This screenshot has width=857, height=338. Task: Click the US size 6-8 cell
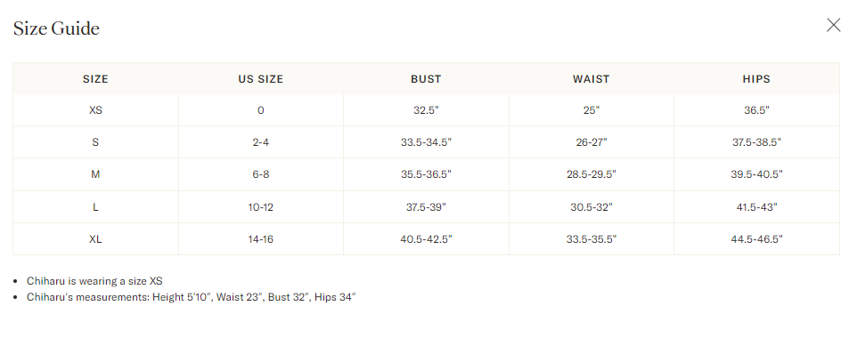pyautogui.click(x=261, y=174)
